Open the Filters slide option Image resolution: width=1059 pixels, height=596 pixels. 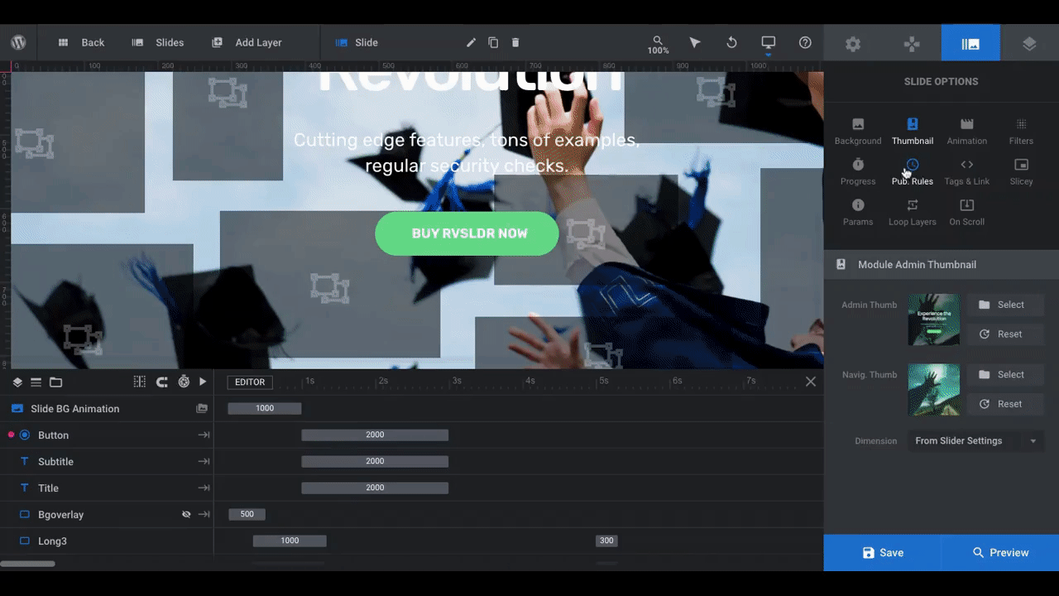(1022, 131)
